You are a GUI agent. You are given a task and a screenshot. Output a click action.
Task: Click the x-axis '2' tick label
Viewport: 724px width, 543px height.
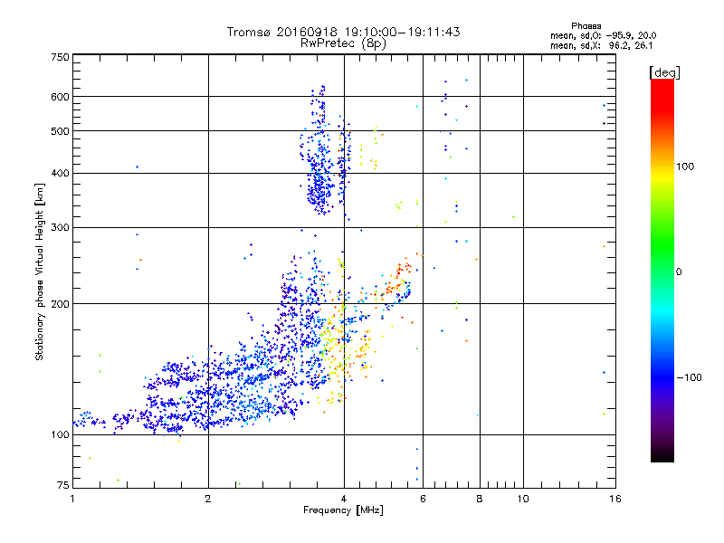[x=208, y=499]
